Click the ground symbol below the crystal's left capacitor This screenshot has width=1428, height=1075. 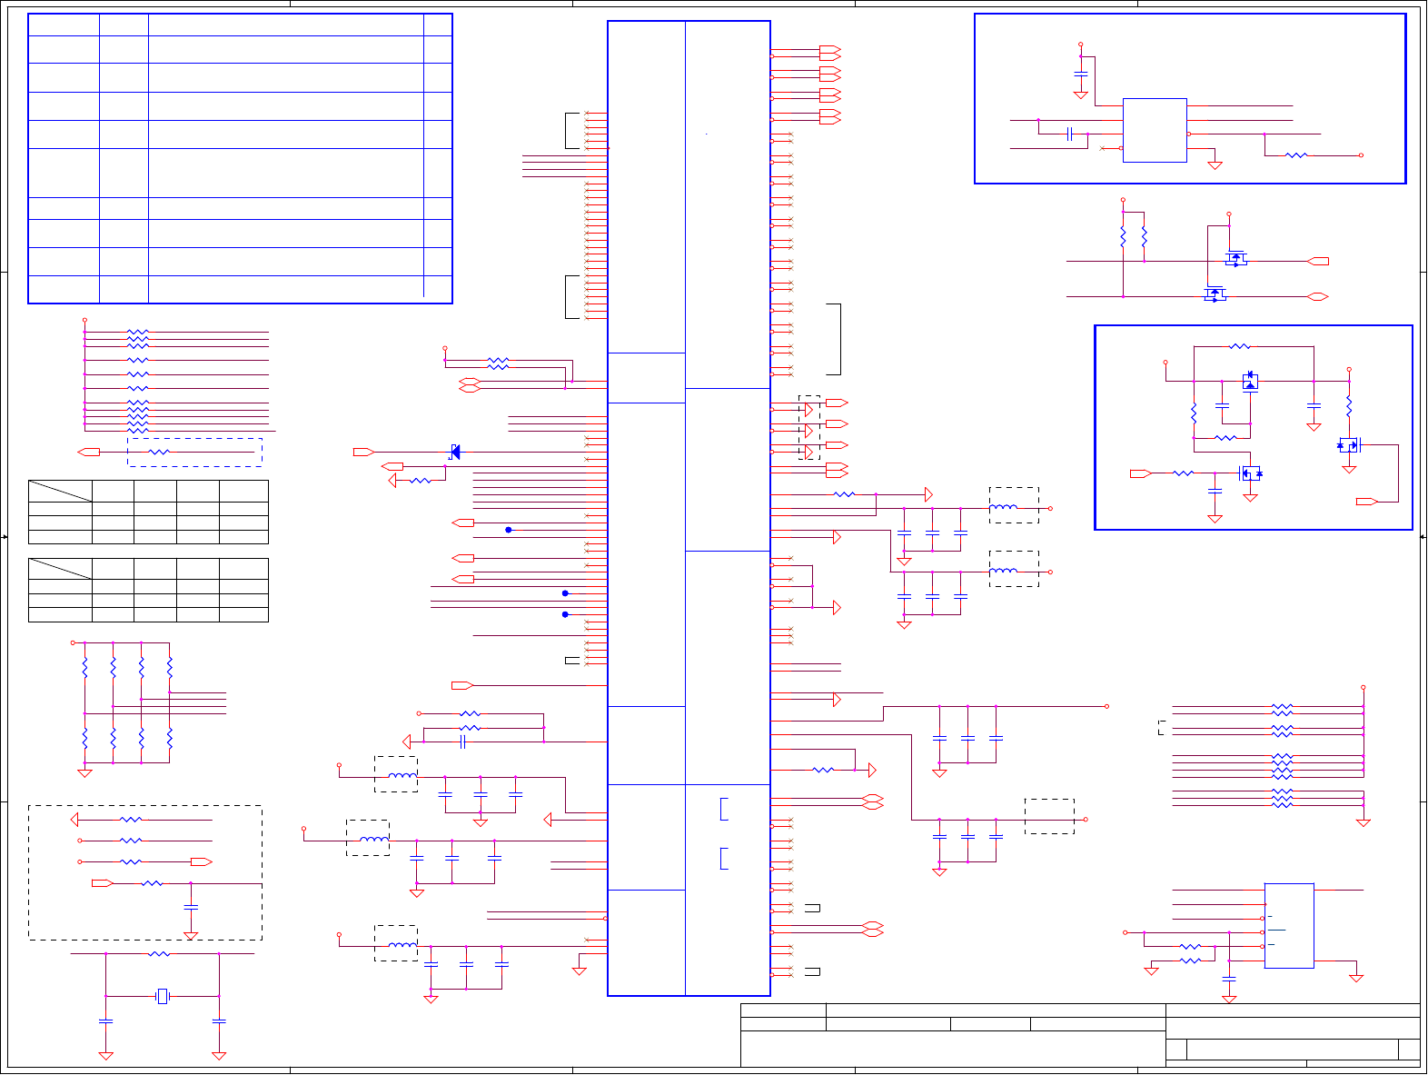(105, 1056)
